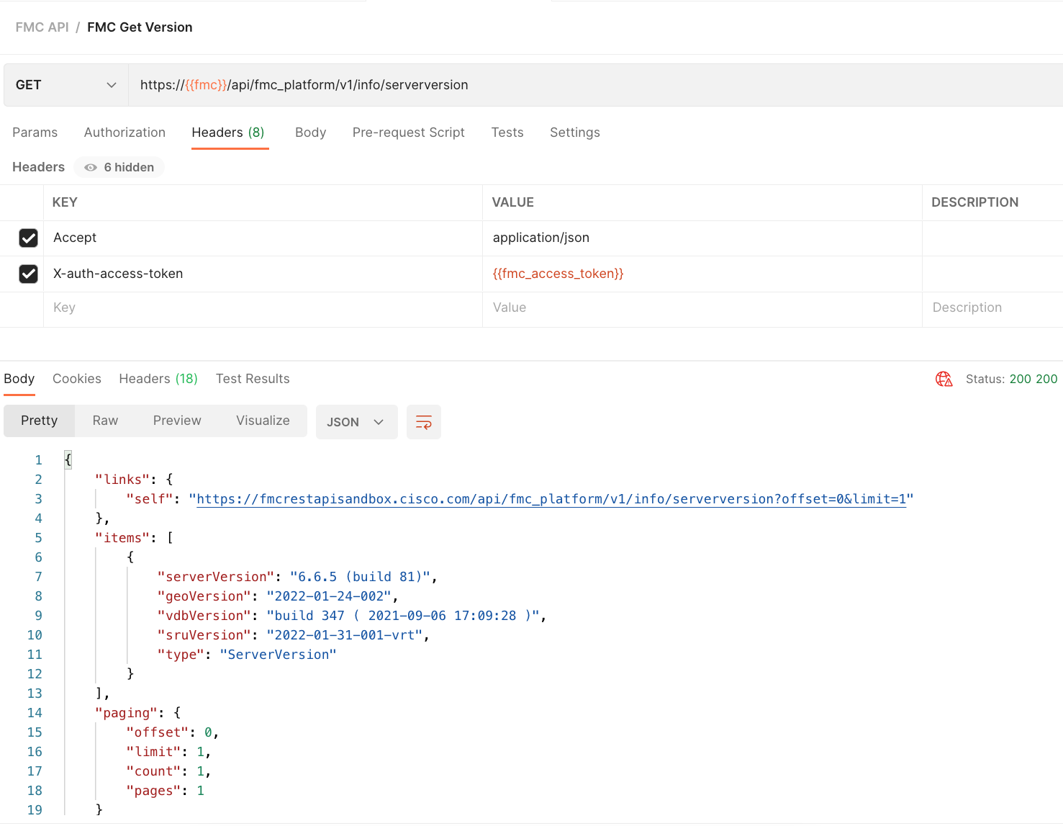Uncheck the Accept header checkbox
Viewport: 1063px width, 826px height.
28,238
